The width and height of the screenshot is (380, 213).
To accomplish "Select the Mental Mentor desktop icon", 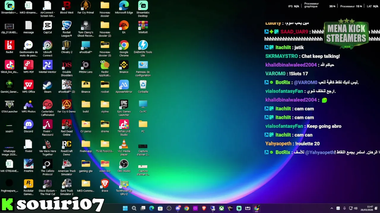I will pyautogui.click(x=47, y=67).
